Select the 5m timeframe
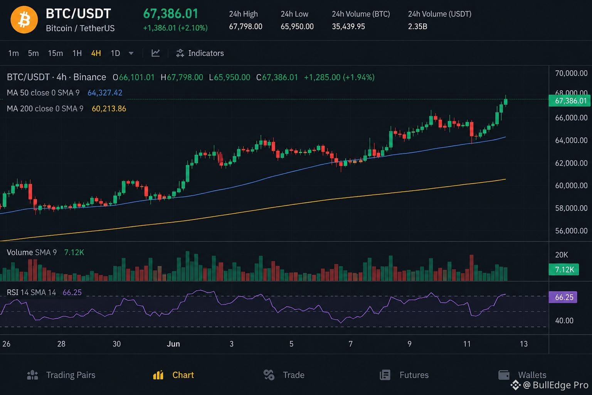The image size is (592, 395). point(33,53)
